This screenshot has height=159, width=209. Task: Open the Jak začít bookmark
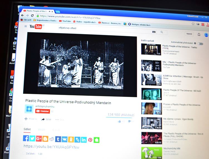click(x=26, y=20)
